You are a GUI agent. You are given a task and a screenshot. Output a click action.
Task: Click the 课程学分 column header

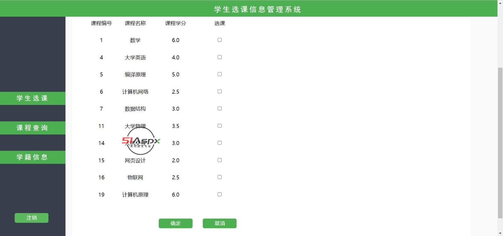click(x=175, y=23)
